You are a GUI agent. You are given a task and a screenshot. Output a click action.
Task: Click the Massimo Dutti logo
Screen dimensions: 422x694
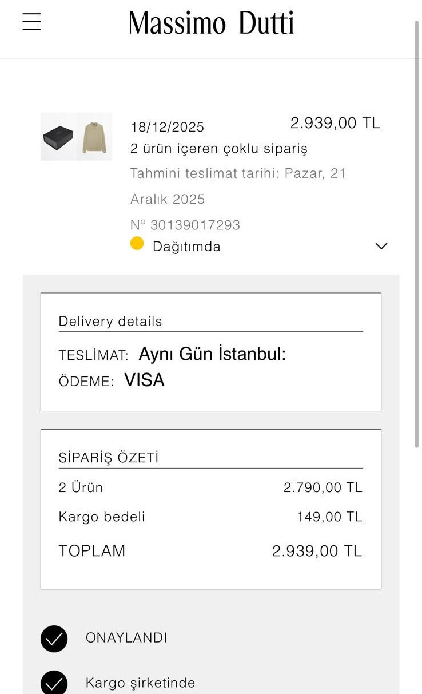pos(211,23)
